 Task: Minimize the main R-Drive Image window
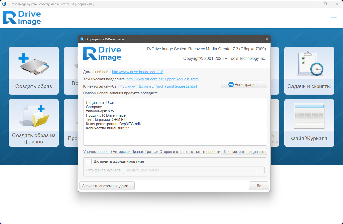pos(314,4)
